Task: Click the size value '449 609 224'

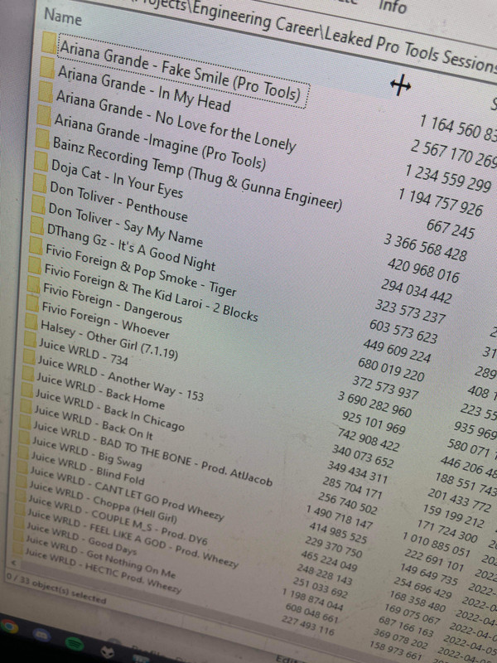Action: click(398, 351)
